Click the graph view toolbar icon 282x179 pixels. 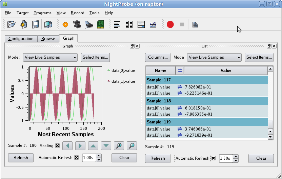point(153,24)
